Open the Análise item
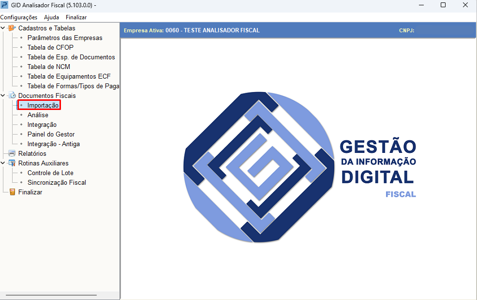This screenshot has height=300, width=477. pyautogui.click(x=38, y=115)
